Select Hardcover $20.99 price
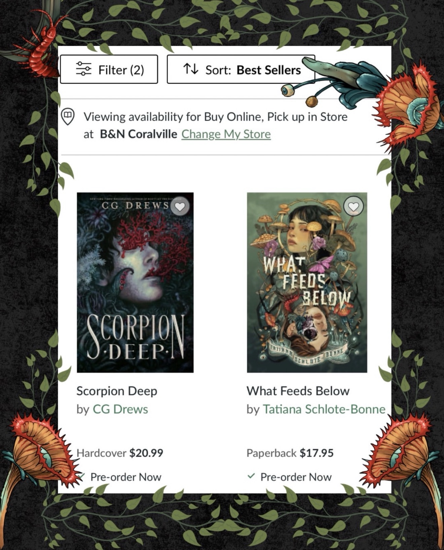This screenshot has width=444, height=550. tap(120, 453)
